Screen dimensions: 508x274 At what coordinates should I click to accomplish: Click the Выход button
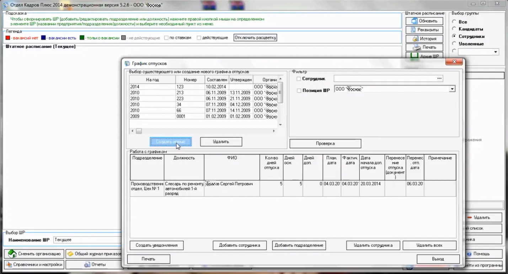click(438, 259)
